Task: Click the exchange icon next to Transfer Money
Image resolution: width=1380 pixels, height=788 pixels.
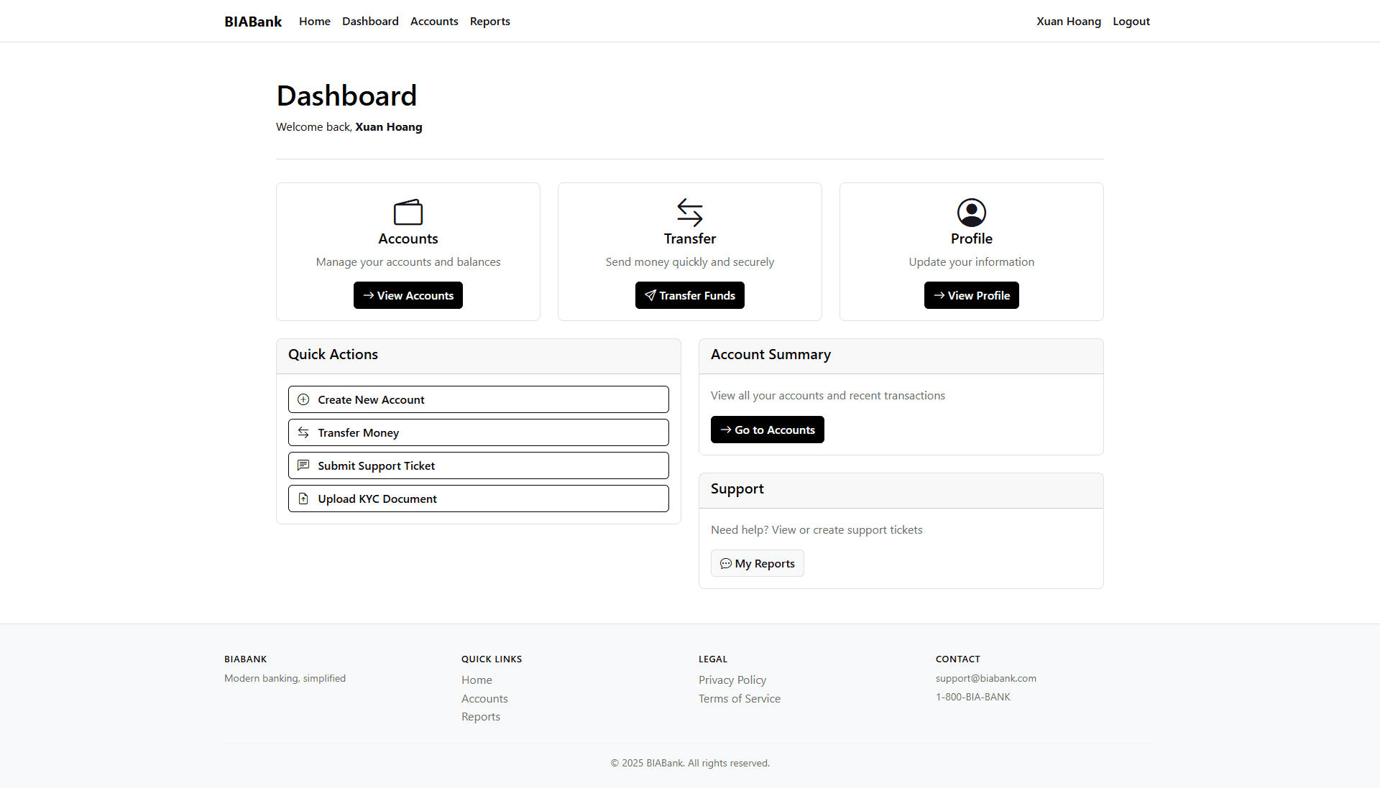Action: (x=303, y=432)
